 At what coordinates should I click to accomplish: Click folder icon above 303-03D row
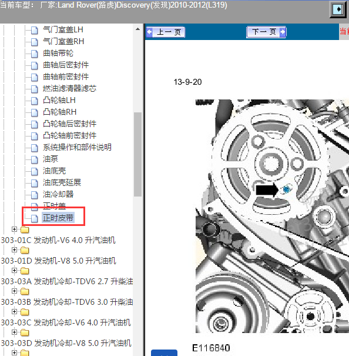[x=25, y=332]
